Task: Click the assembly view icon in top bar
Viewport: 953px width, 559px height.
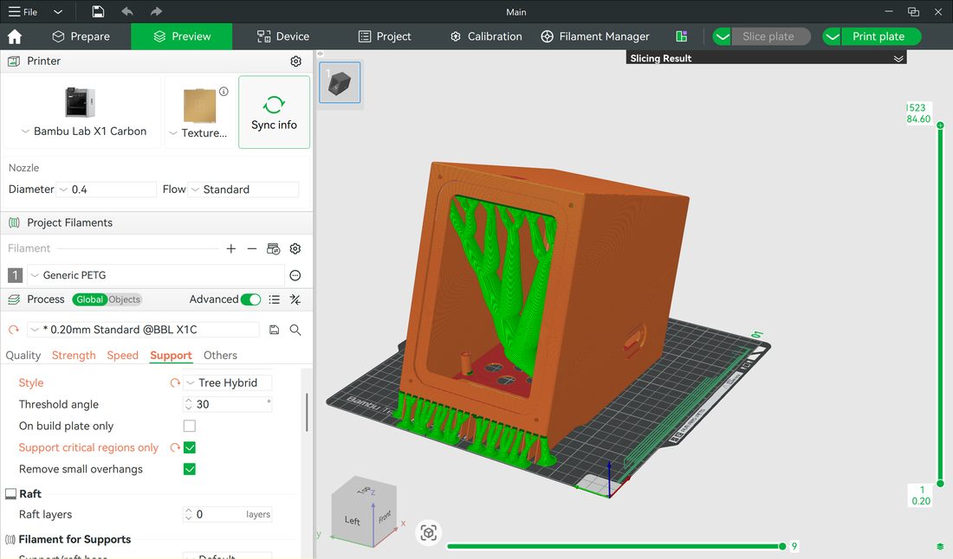Action: (681, 36)
